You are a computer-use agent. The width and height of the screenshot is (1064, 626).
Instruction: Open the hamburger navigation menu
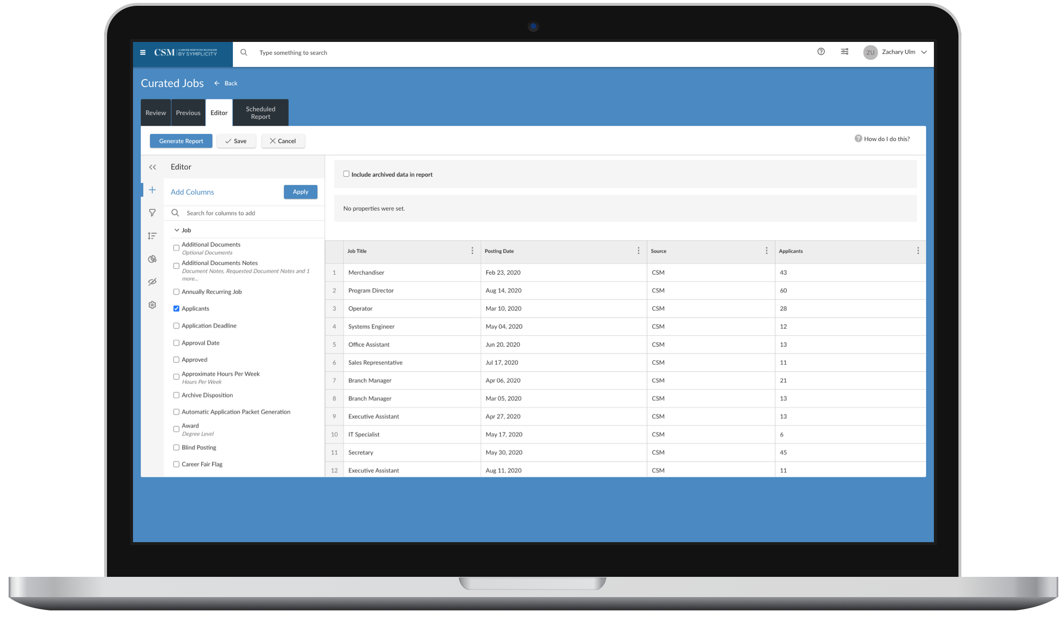[143, 53]
